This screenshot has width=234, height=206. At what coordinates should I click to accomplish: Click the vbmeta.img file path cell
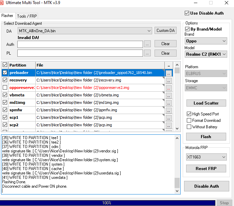pos(100,95)
